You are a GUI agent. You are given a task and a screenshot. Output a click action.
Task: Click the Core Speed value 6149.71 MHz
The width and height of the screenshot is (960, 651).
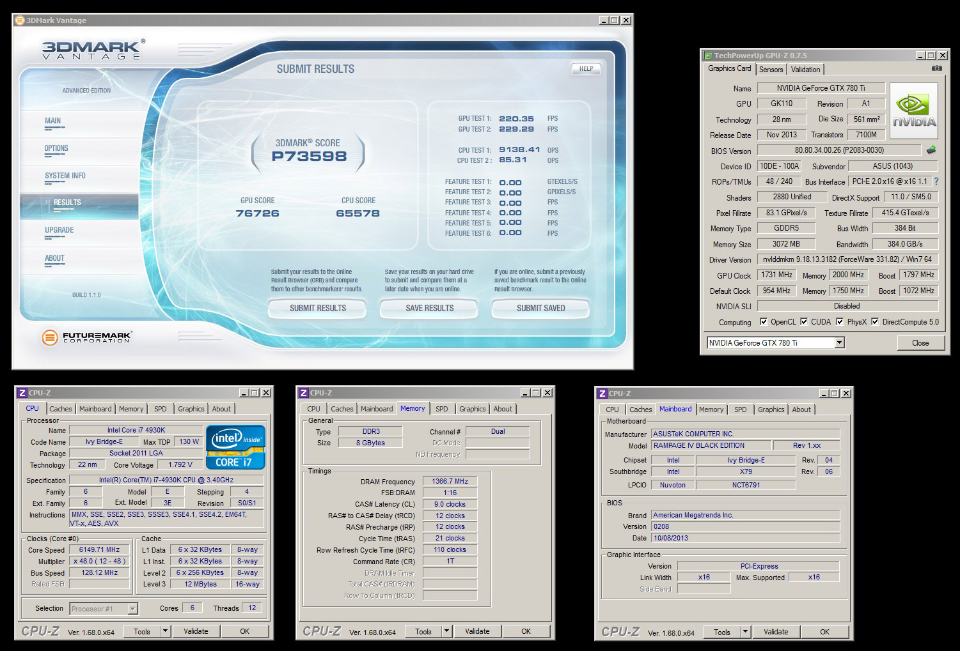coord(100,549)
